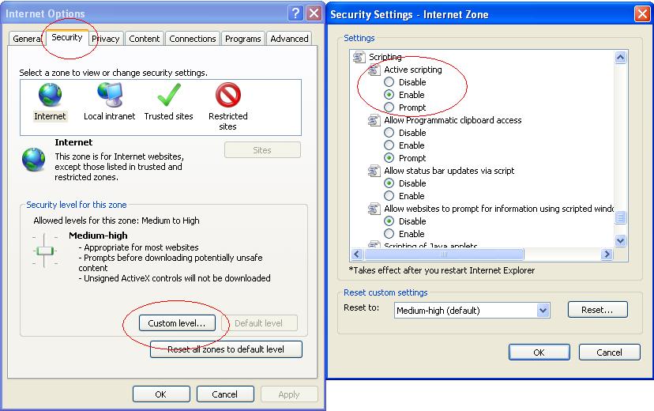Click Reset all zones to default level

[226, 349]
